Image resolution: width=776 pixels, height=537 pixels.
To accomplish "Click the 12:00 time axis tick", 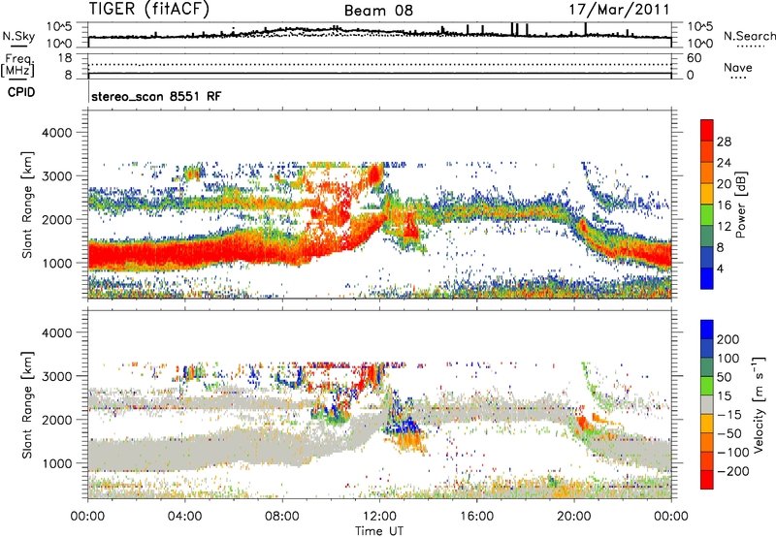I will tap(379, 517).
